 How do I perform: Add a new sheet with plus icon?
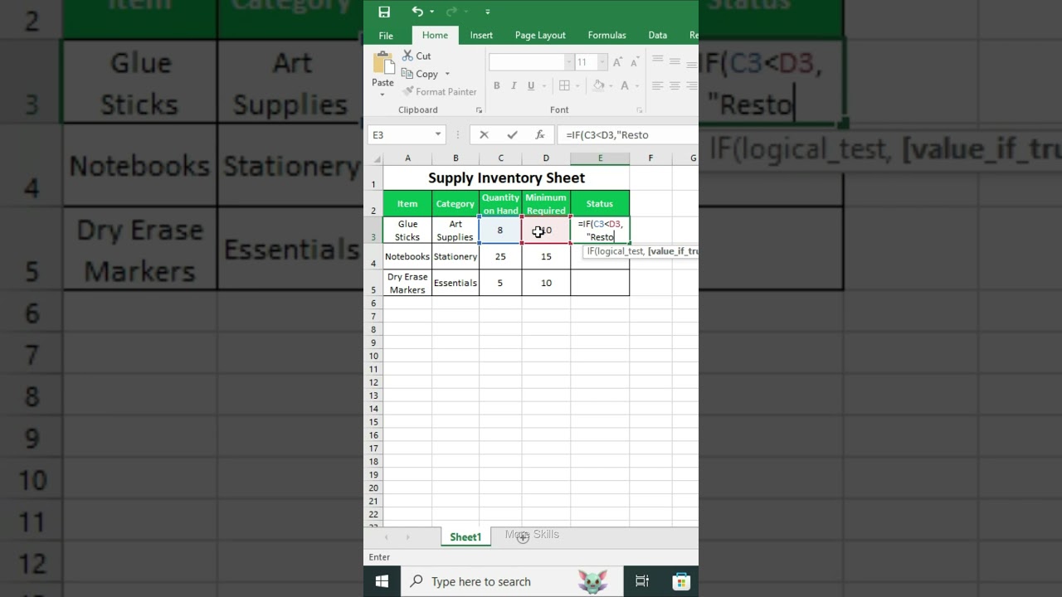[x=523, y=537]
